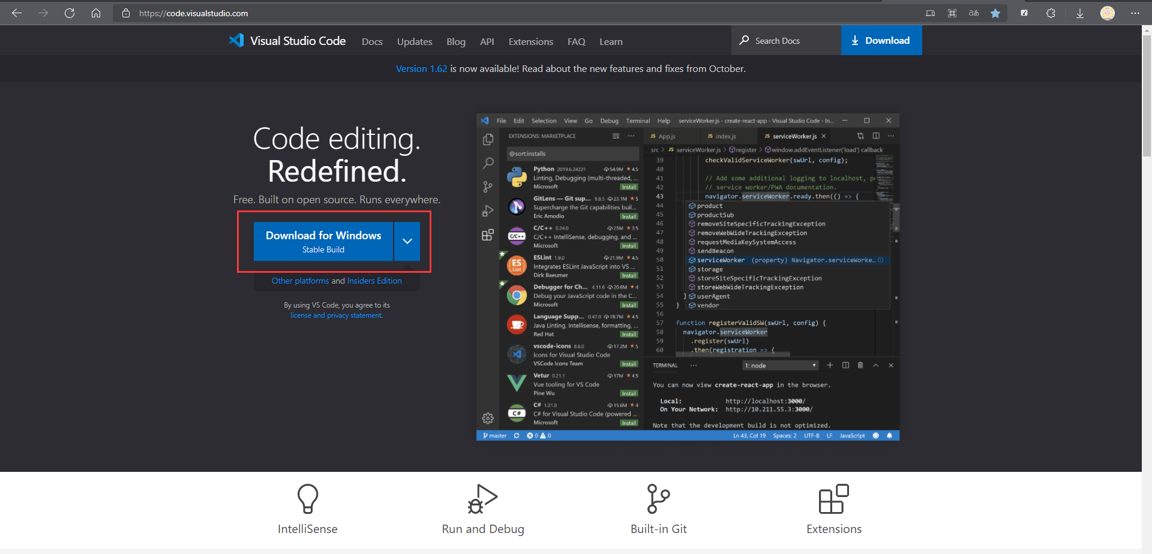The height and width of the screenshot is (554, 1152).
Task: Click the blue Download button in header
Action: click(x=881, y=40)
